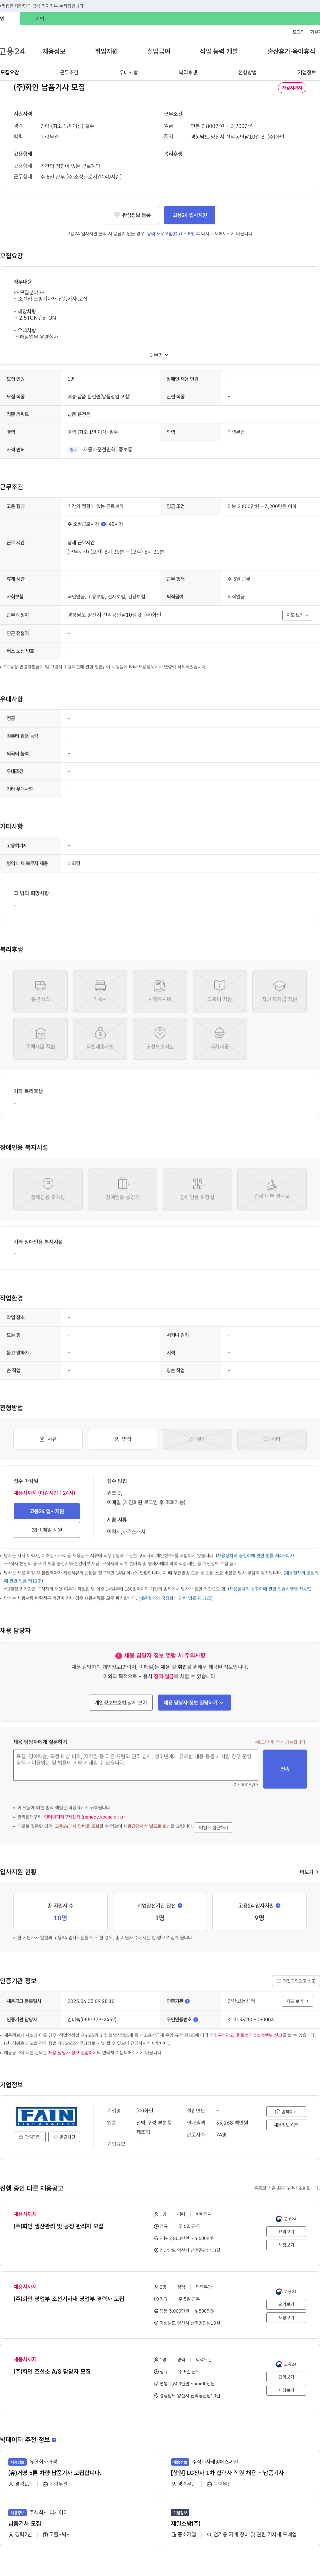Expand 모집요강 with 더보기
The width and height of the screenshot is (320, 2576).
(159, 355)
